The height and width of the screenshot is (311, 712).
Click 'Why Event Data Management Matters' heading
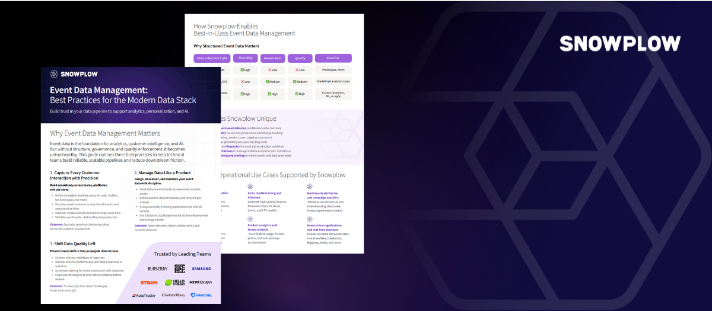105,133
